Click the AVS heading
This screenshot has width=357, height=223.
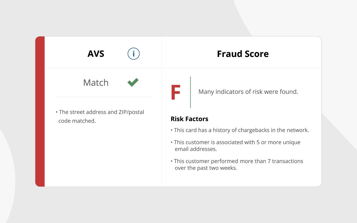pos(96,54)
